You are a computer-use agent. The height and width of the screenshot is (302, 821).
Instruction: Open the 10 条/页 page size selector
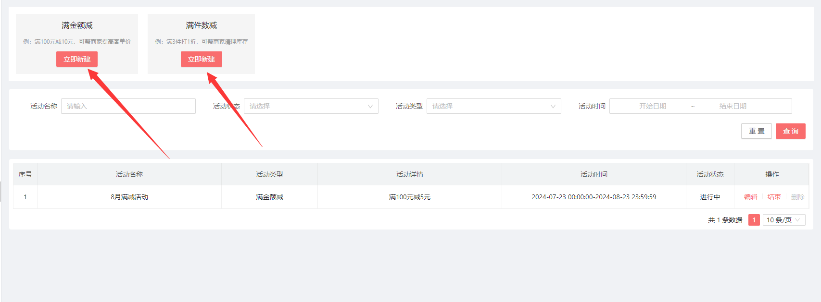tap(783, 220)
